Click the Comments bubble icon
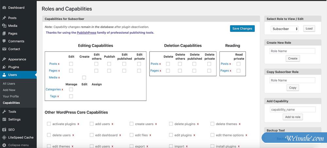This screenshot has height=148, width=327. [x=4, y=41]
